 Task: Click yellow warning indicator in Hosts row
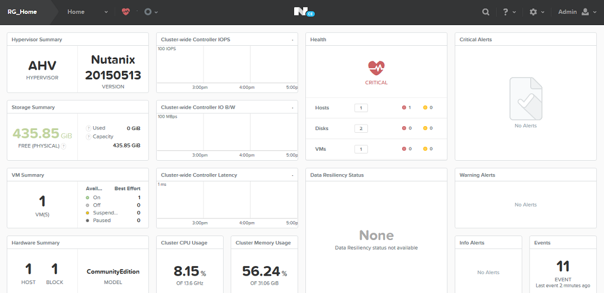click(425, 108)
